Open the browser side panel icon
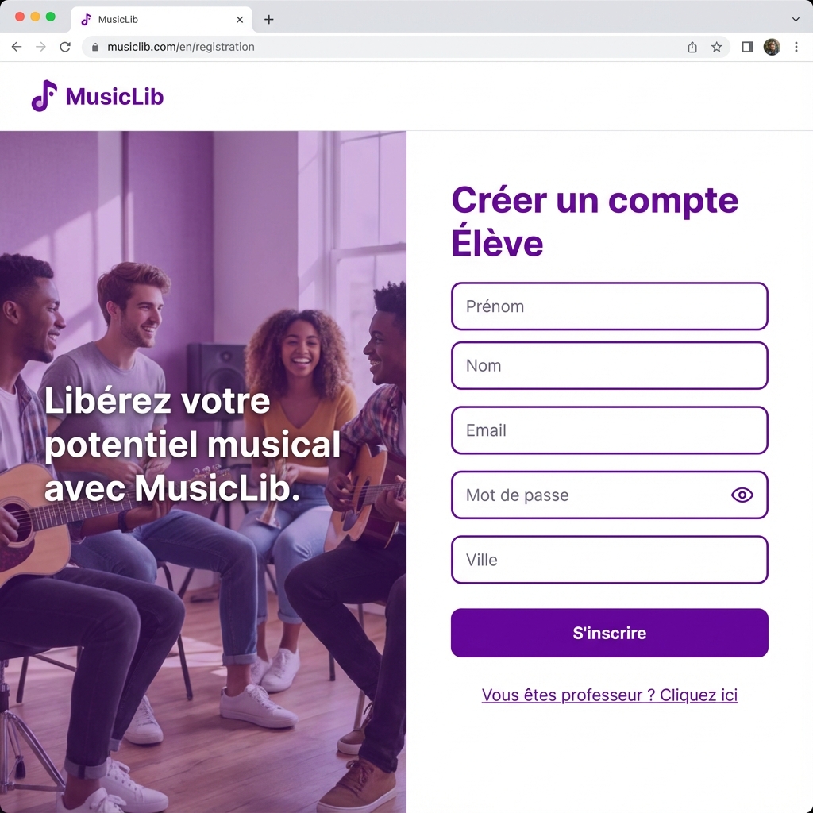 (747, 47)
